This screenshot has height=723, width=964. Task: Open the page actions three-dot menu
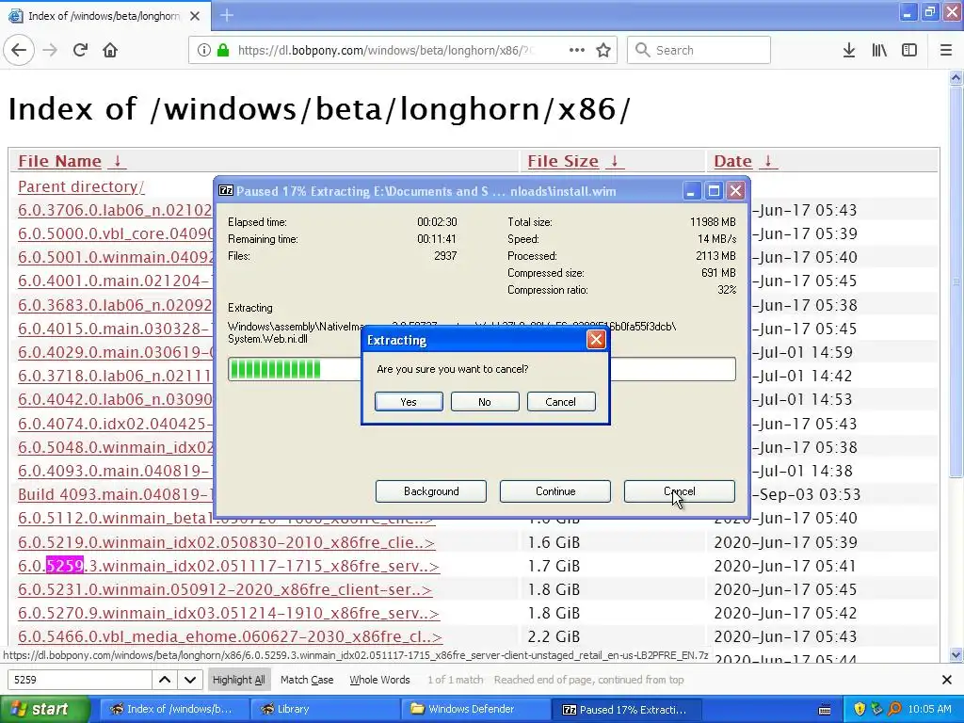click(577, 50)
